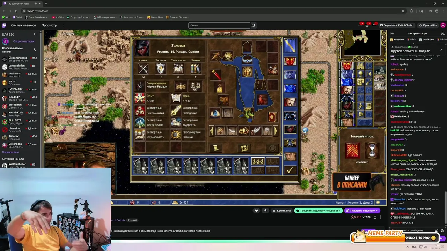Open the Twitch more options three-dot menu
The image size is (447, 251).
[64, 25]
